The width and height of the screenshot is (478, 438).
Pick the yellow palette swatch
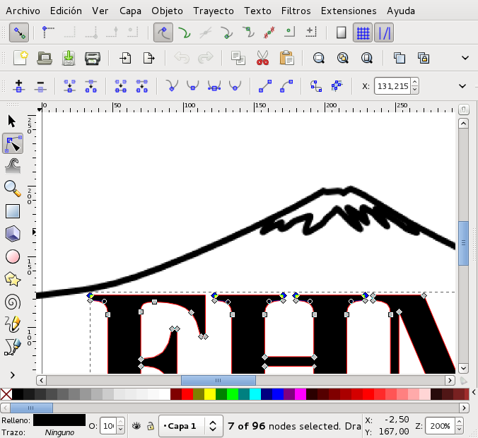point(210,394)
